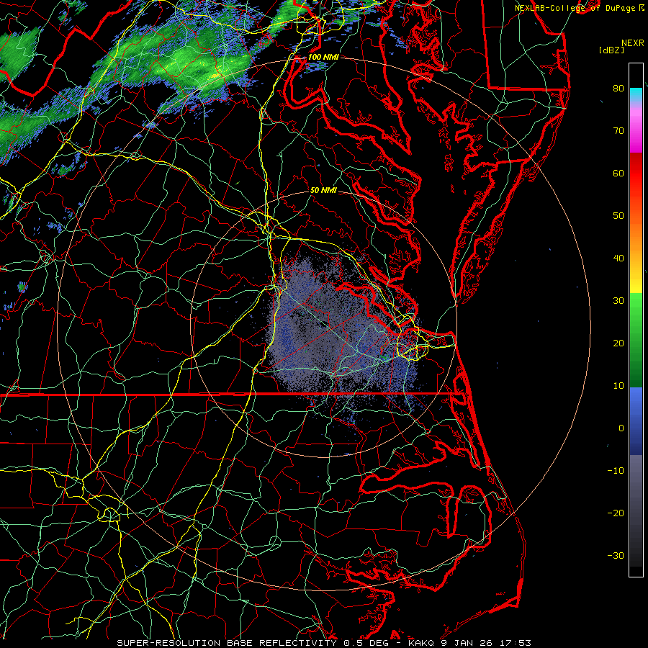Click the 17:53 timestamp in the caption
648x648 pixels.
coord(517,643)
